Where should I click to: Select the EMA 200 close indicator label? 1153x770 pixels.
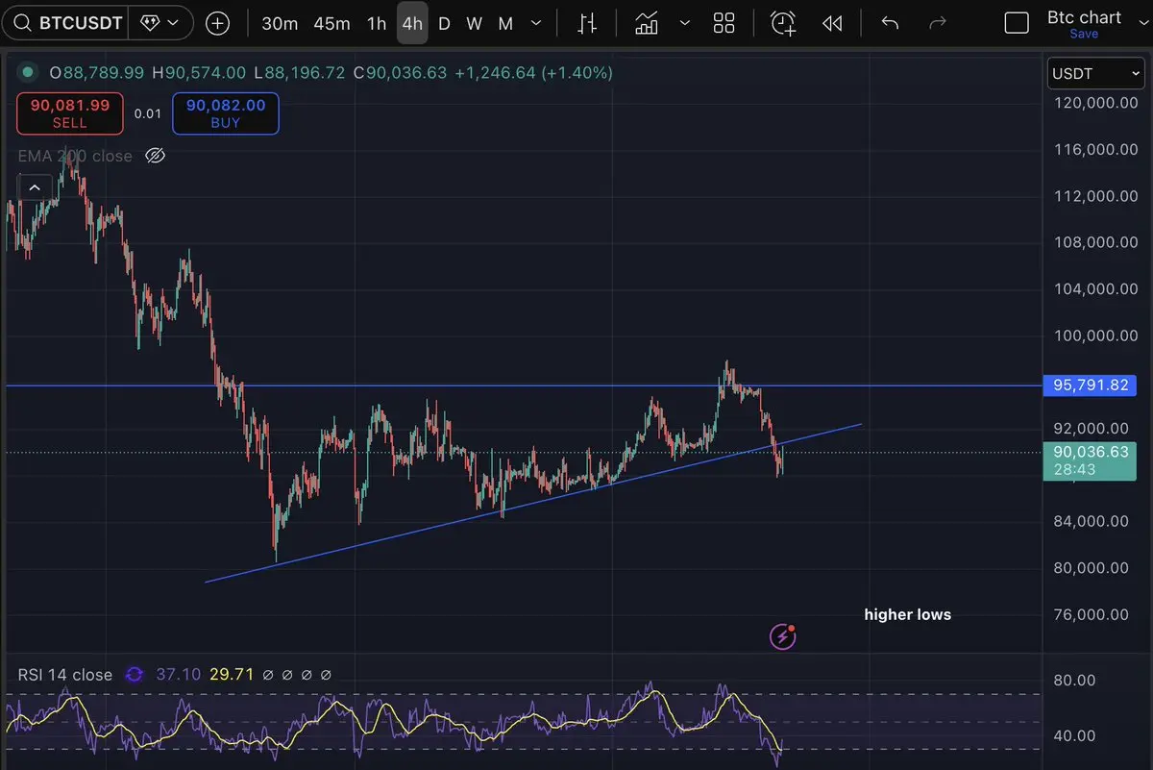[75, 156]
